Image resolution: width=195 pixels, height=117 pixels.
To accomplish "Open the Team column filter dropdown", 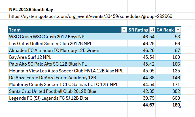I will 124,30.
